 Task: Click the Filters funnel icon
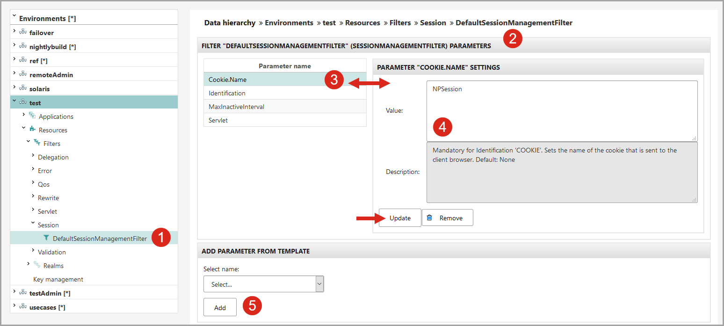coord(36,143)
